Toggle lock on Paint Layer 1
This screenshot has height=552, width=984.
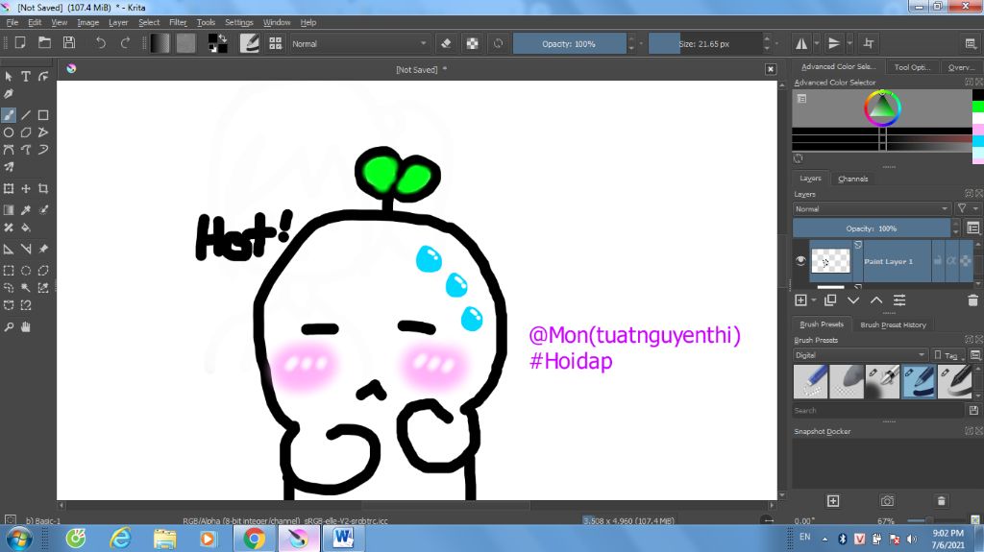938,261
